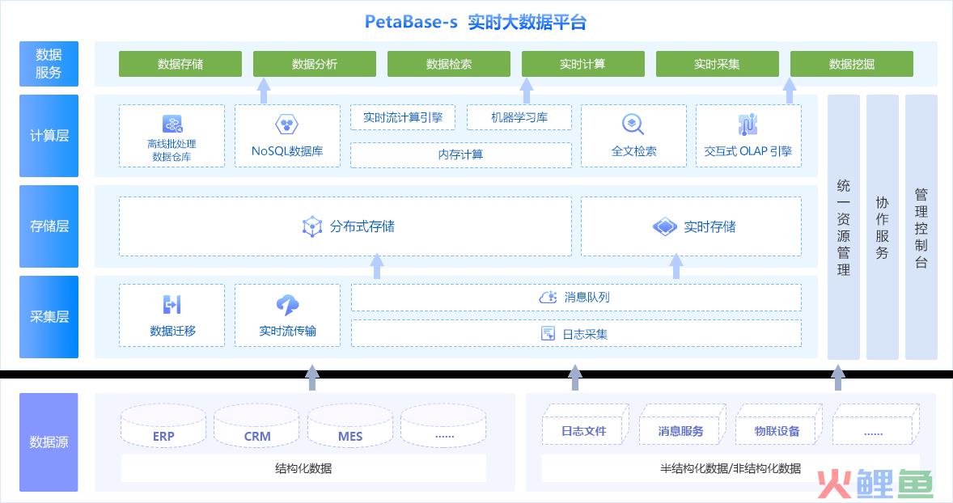This screenshot has height=503, width=953.
Task: Click the 管理控制台 vertical panel
Action: coord(921,227)
